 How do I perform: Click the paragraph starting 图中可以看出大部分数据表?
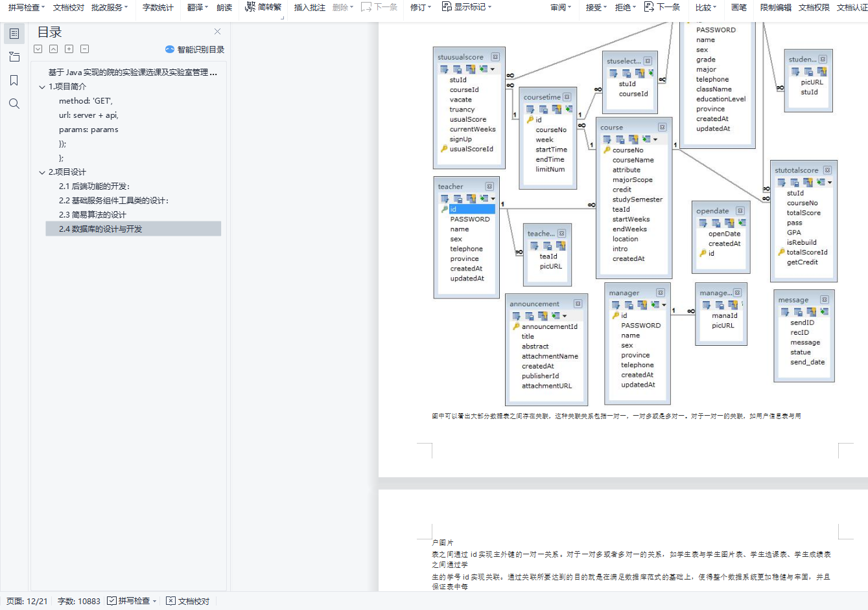click(616, 416)
